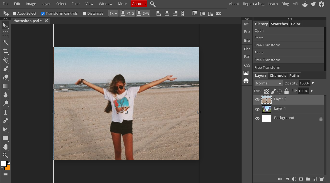
Task: Expand the narrow Inf/Pro side panel
Action: click(x=247, y=19)
